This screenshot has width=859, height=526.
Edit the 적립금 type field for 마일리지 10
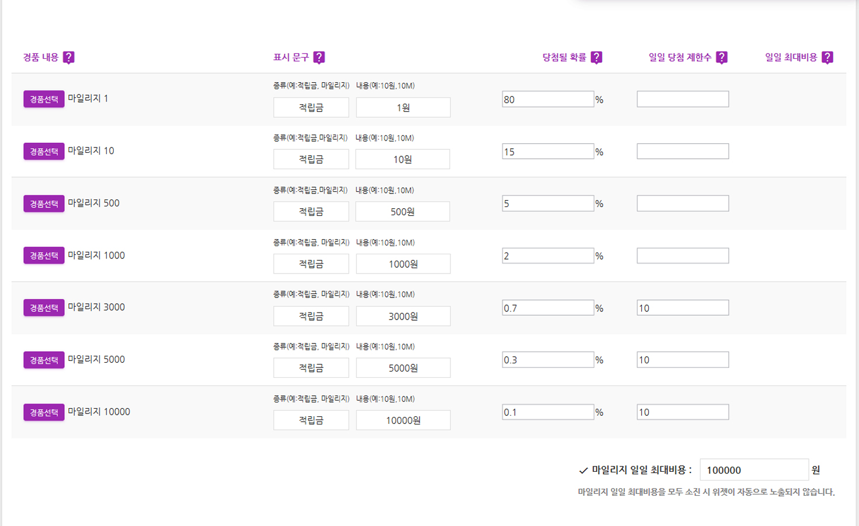[x=311, y=159]
